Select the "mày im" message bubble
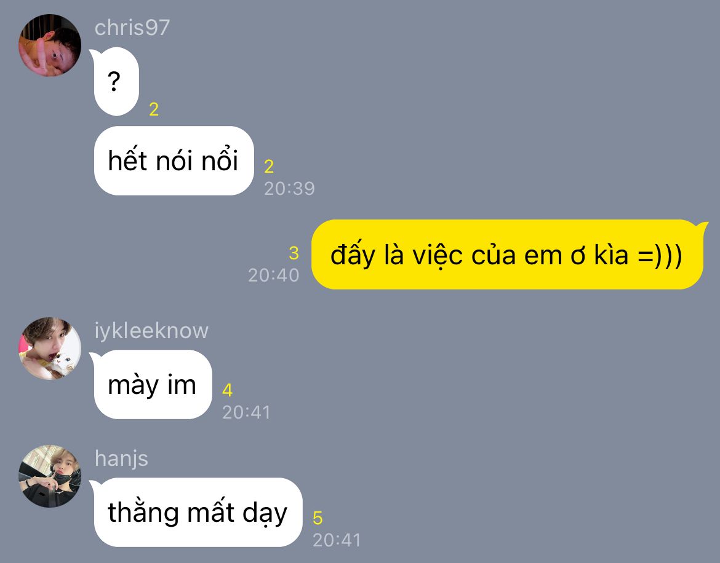The height and width of the screenshot is (563, 720). coord(151,384)
